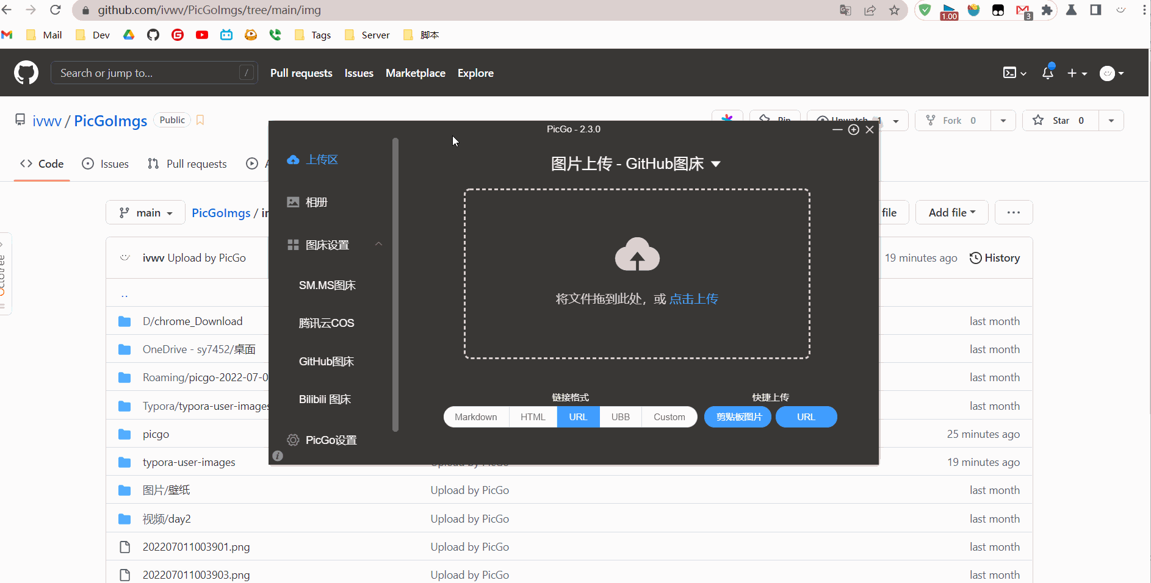1151x583 pixels.
Task: Select HTML link format
Action: (x=533, y=417)
